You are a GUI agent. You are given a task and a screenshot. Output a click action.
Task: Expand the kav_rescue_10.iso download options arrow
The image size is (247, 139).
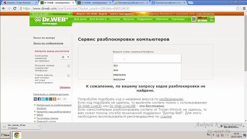click(x=39, y=126)
